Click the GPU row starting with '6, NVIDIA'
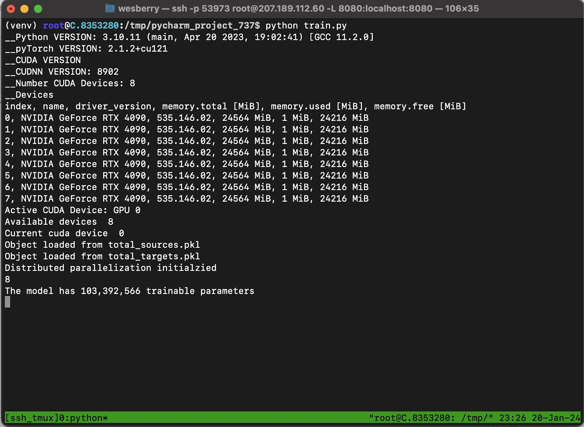This screenshot has height=427, width=584. click(187, 187)
